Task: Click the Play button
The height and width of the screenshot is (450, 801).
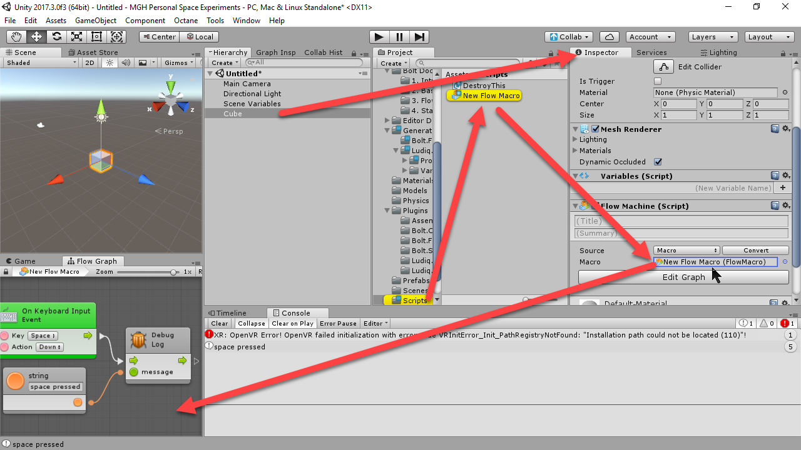Action: pyautogui.click(x=379, y=37)
